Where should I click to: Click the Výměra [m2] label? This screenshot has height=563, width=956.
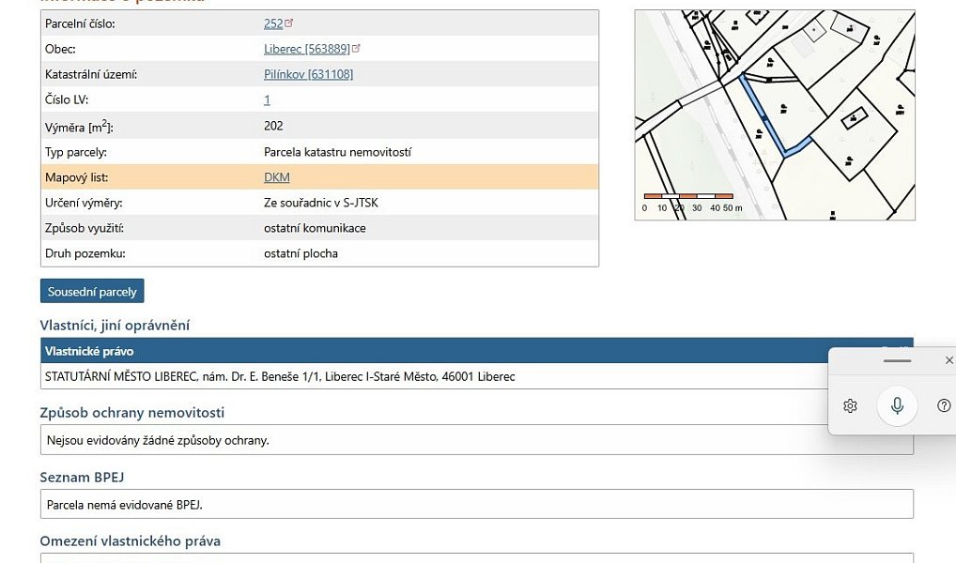(79, 127)
